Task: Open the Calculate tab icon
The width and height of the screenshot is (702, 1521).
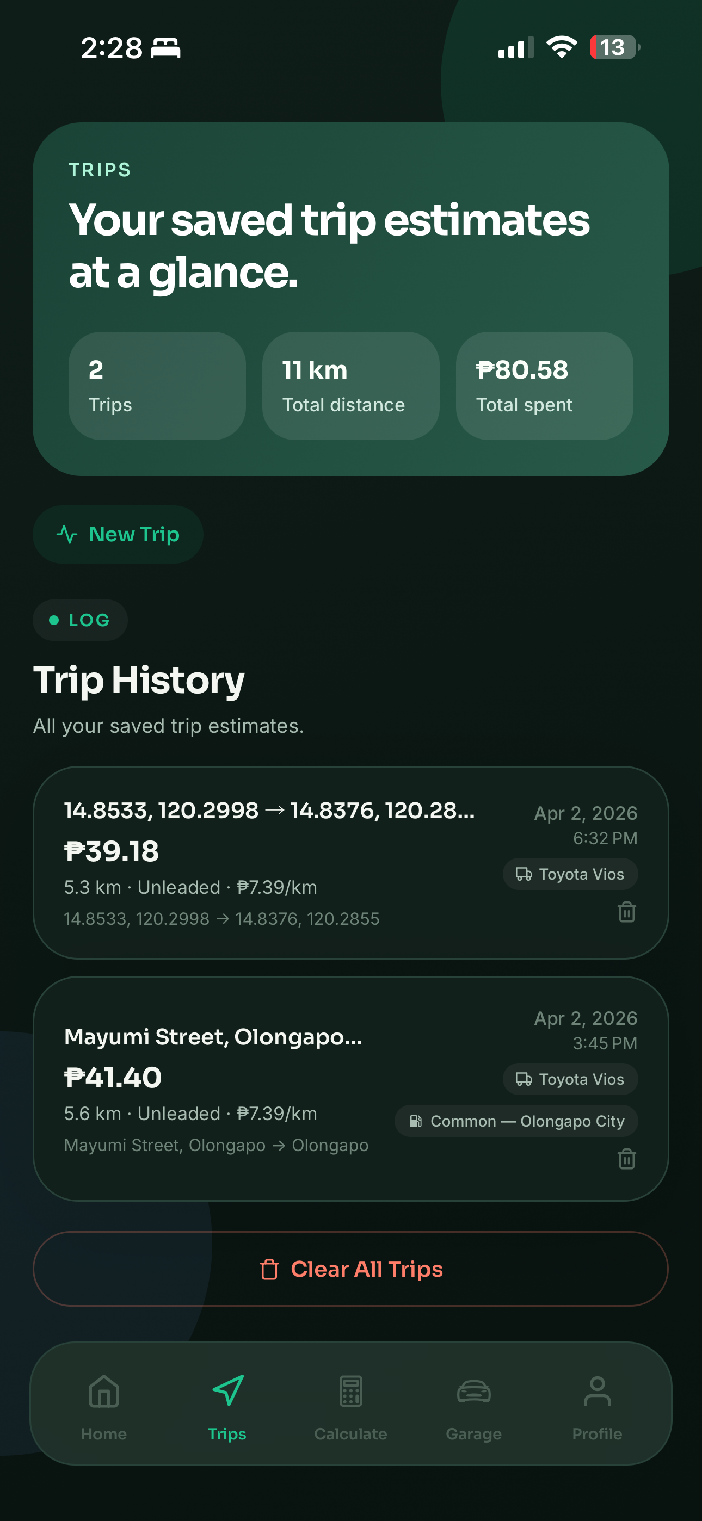Action: (350, 1391)
